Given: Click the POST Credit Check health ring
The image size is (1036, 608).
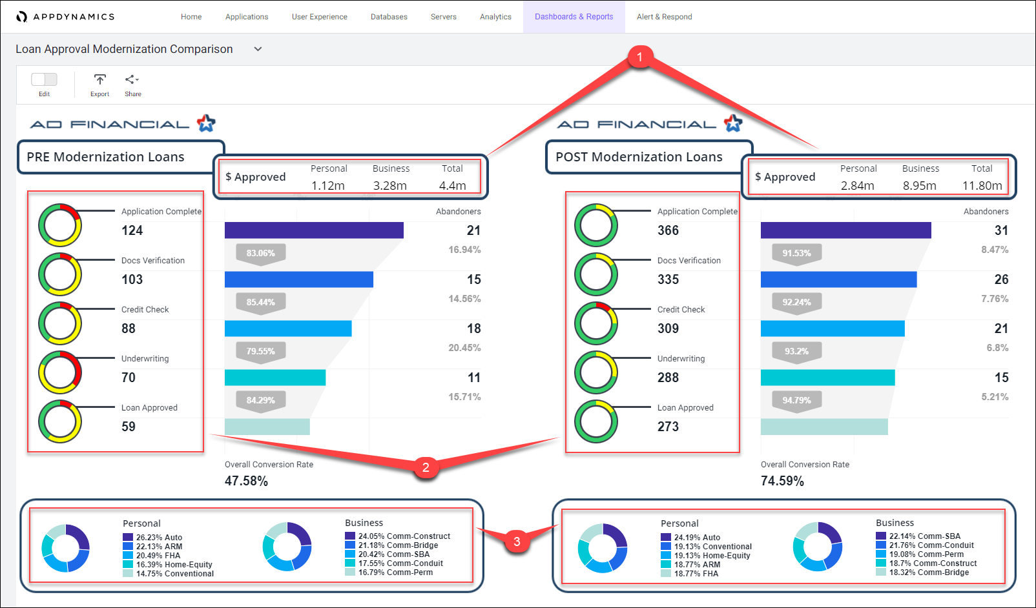Looking at the screenshot, I should click(x=596, y=323).
